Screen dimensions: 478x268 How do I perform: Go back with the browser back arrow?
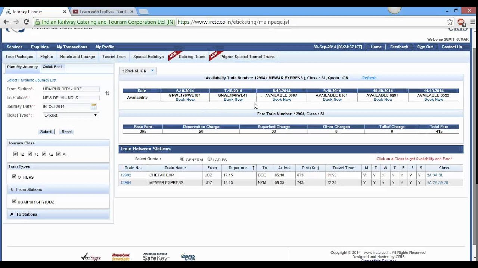(6, 22)
